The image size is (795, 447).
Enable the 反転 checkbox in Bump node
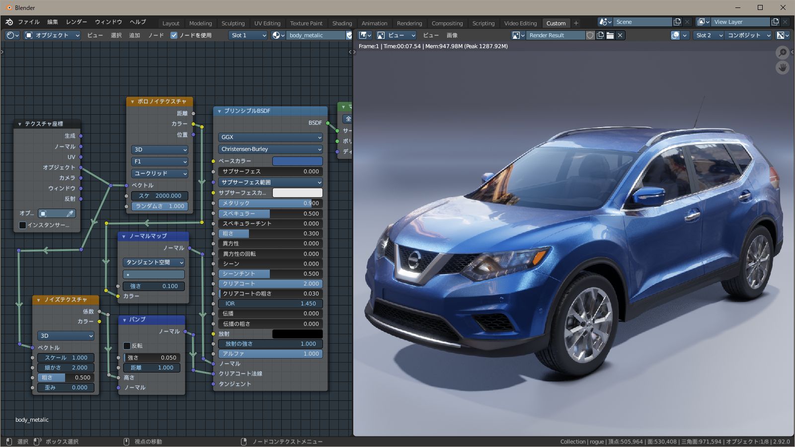127,346
